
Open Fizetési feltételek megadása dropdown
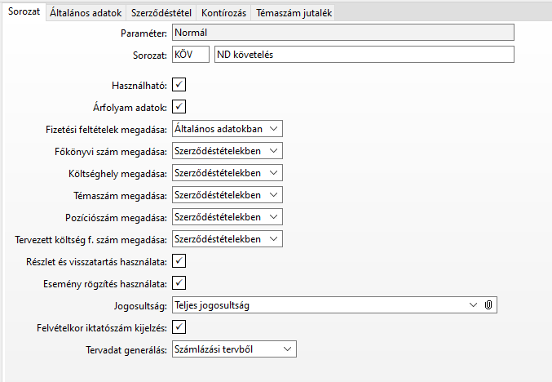pos(273,128)
